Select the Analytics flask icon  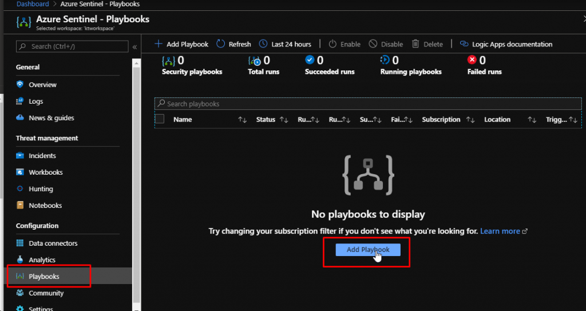(20, 260)
